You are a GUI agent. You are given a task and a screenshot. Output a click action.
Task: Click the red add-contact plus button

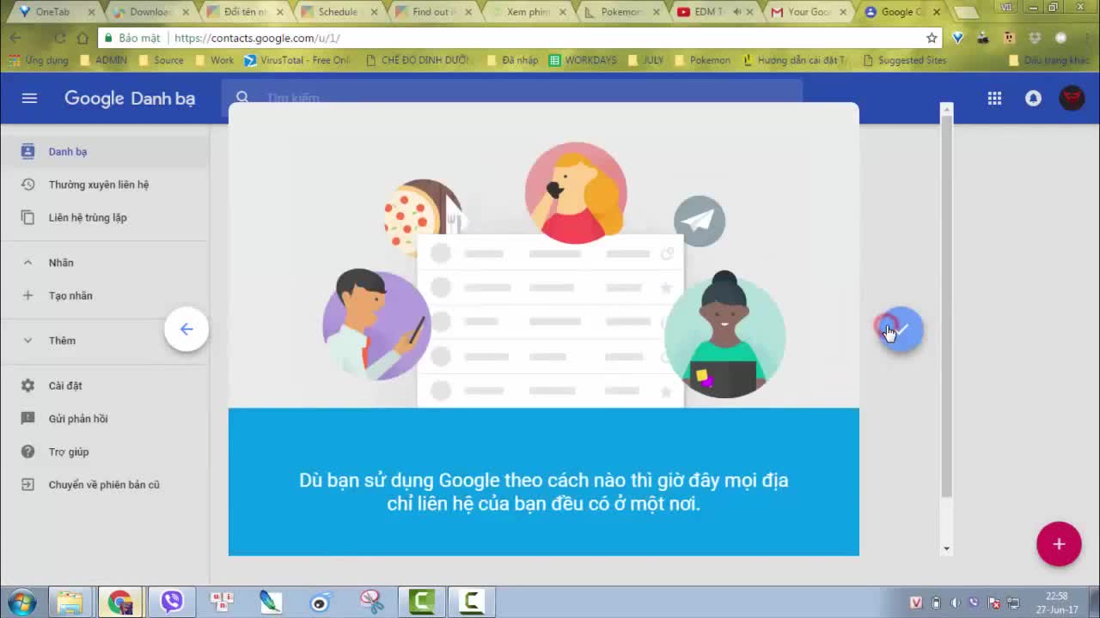pos(1059,544)
